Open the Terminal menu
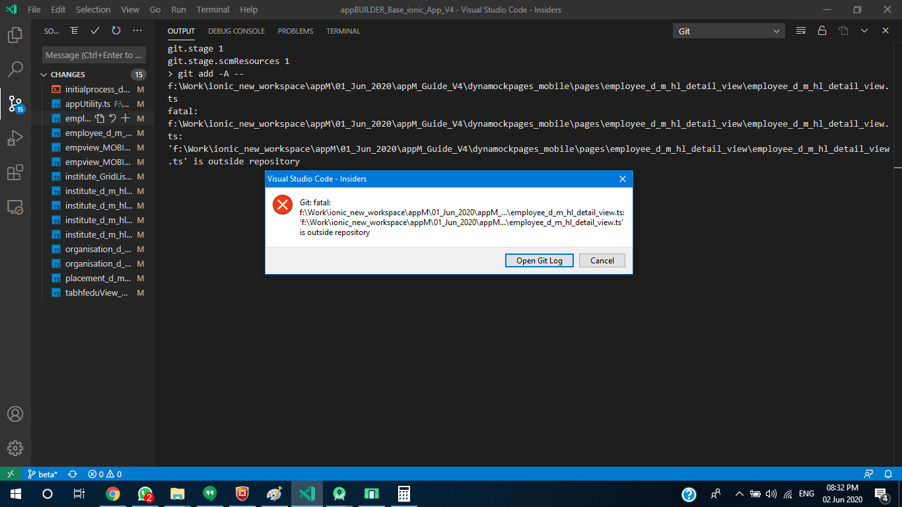Screen dimensions: 902x507 pos(213,9)
